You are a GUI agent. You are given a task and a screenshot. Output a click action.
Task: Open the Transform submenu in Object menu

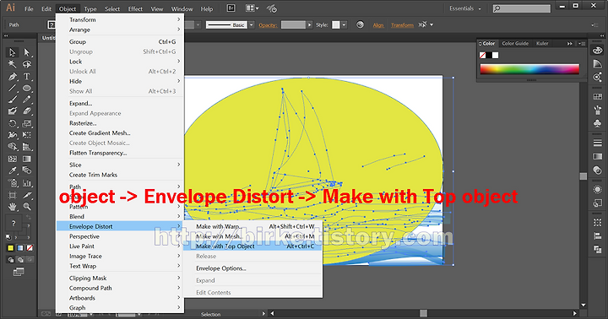tap(120, 19)
